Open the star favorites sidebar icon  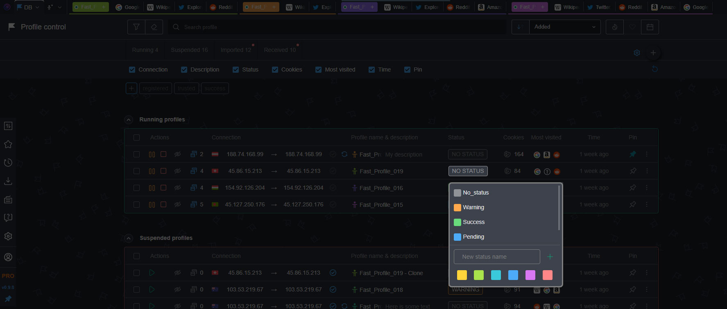[x=8, y=144]
